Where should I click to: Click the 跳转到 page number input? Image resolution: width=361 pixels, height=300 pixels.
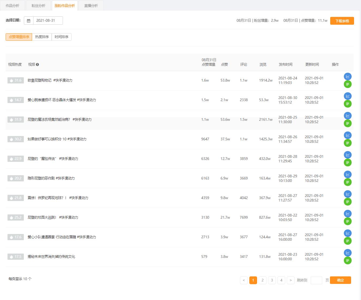point(316,280)
